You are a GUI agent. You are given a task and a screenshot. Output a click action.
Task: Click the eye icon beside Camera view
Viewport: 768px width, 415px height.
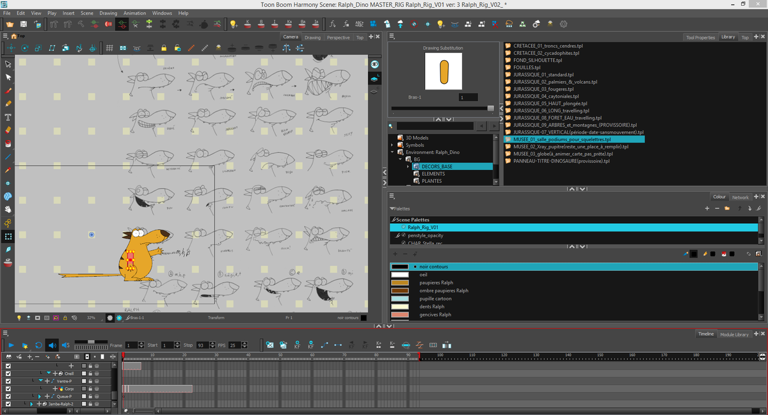[375, 65]
